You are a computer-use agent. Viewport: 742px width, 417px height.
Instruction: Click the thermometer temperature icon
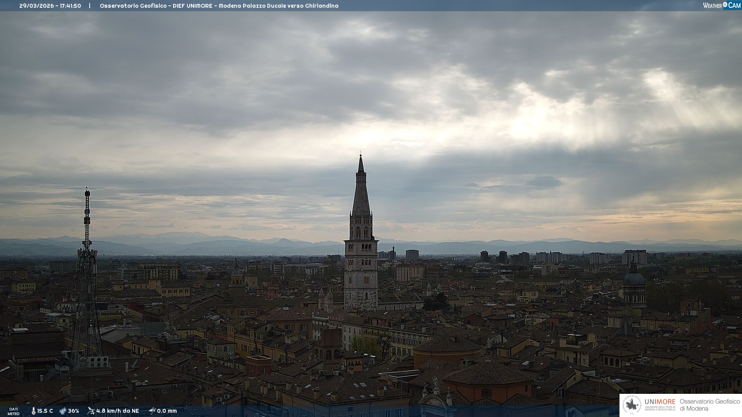pyautogui.click(x=33, y=411)
